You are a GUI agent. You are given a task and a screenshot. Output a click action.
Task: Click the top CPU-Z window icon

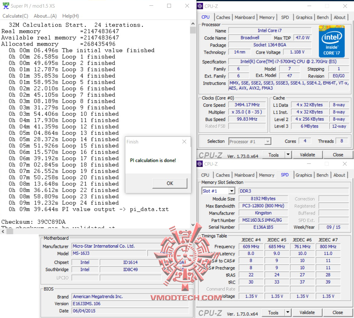pos(200,6)
